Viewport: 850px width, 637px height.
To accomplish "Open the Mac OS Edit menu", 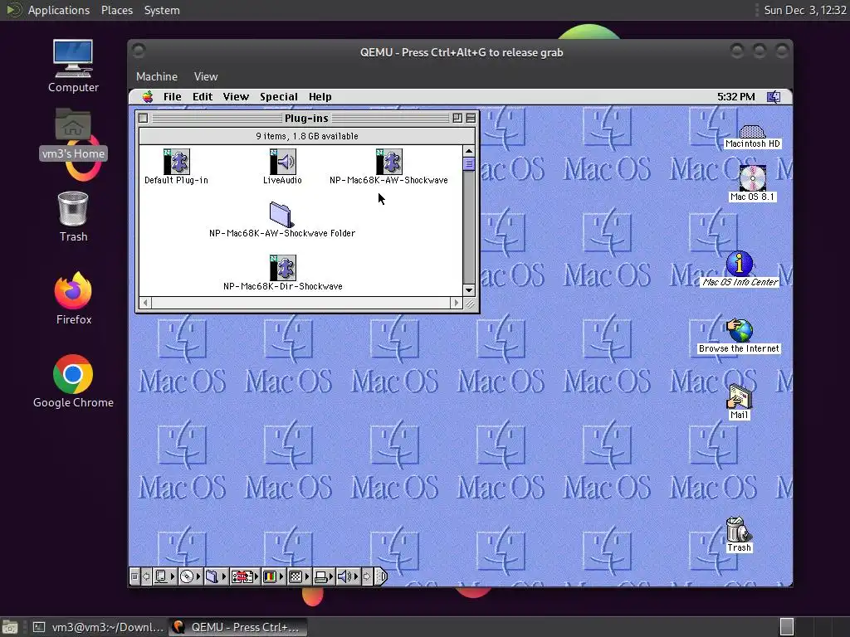I will pyautogui.click(x=203, y=97).
